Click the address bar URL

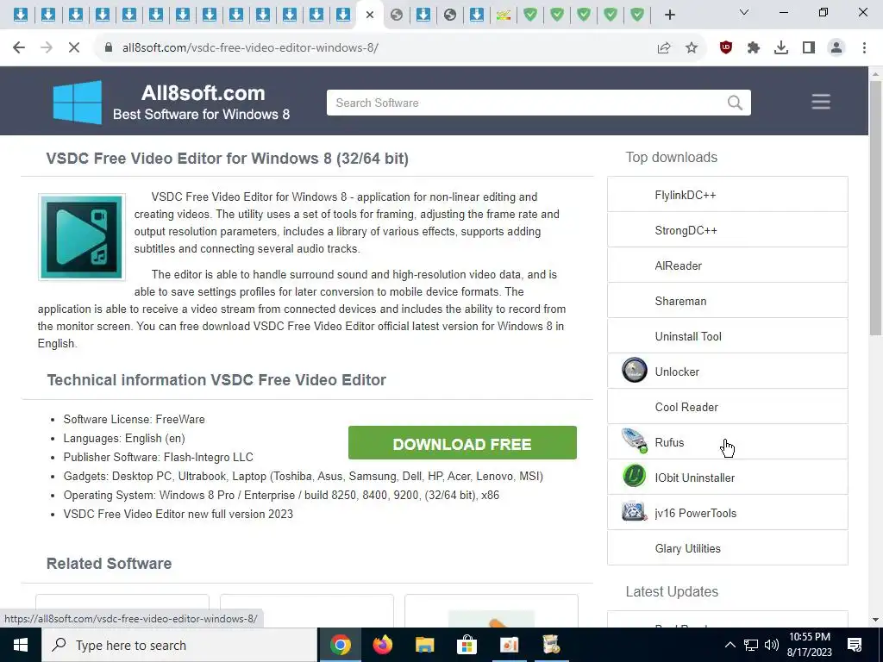point(250,48)
